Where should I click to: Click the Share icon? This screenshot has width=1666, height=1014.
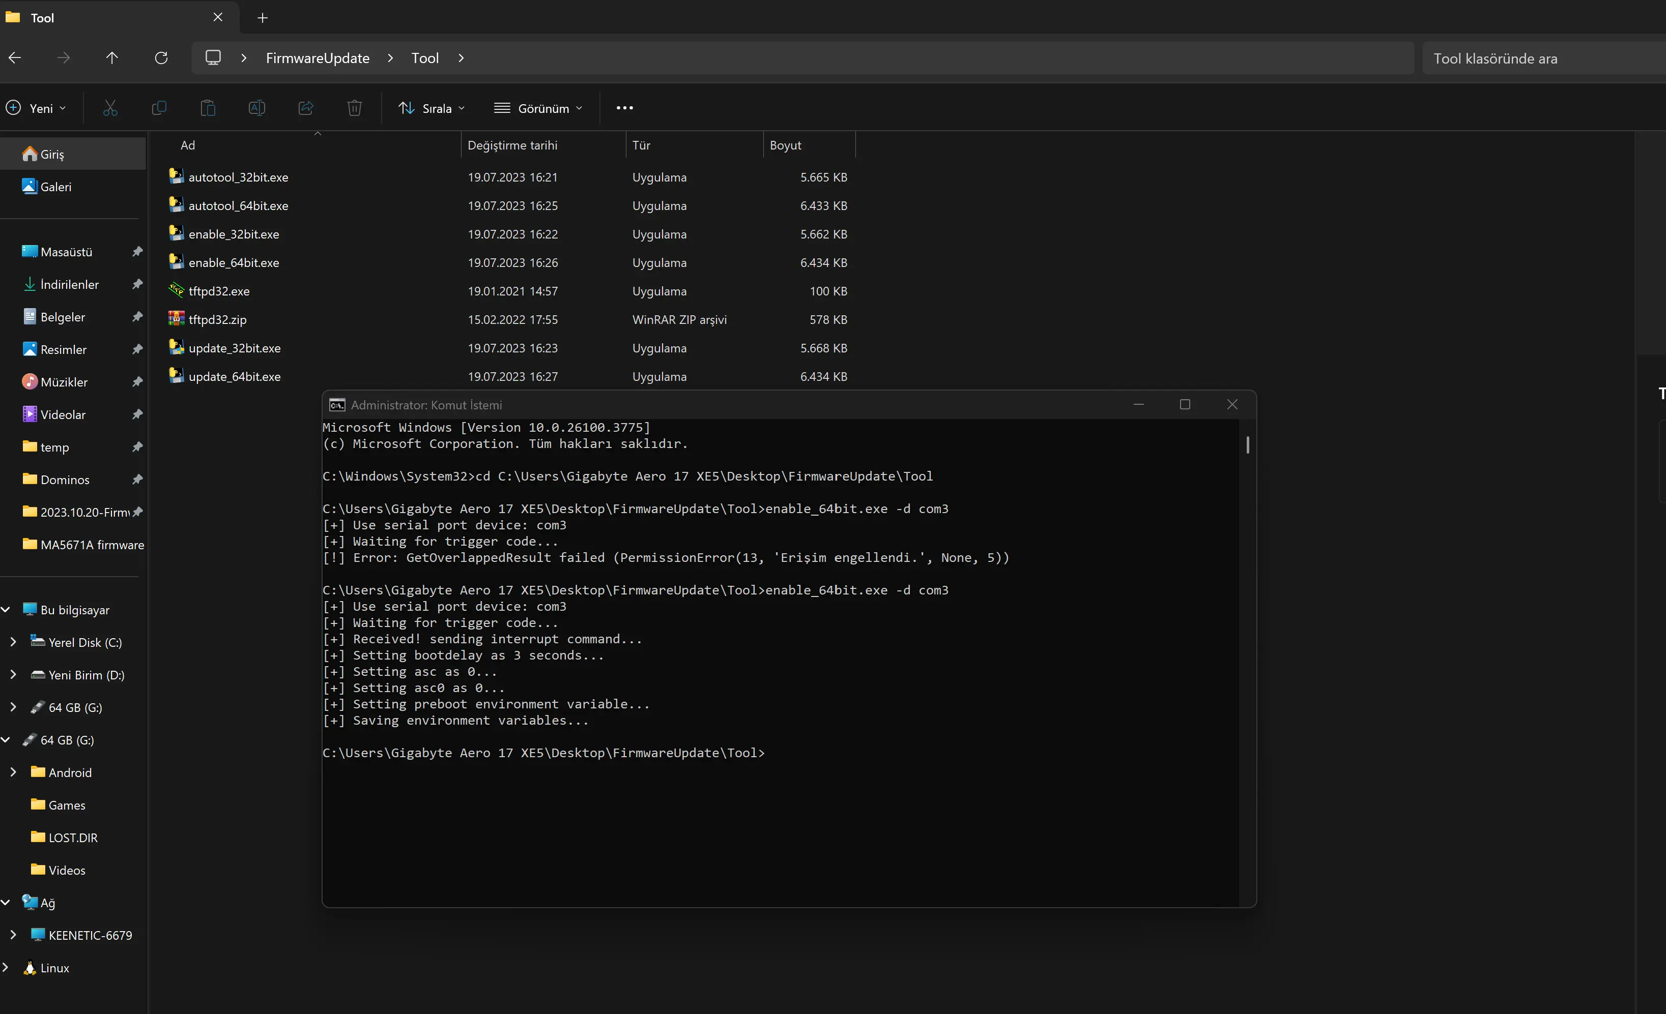(306, 108)
